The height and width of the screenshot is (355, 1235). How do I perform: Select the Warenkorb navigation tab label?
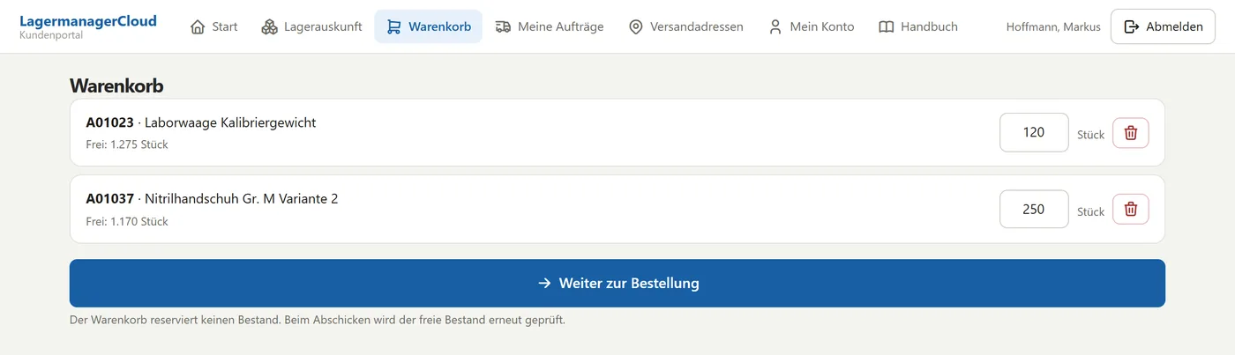pos(439,26)
